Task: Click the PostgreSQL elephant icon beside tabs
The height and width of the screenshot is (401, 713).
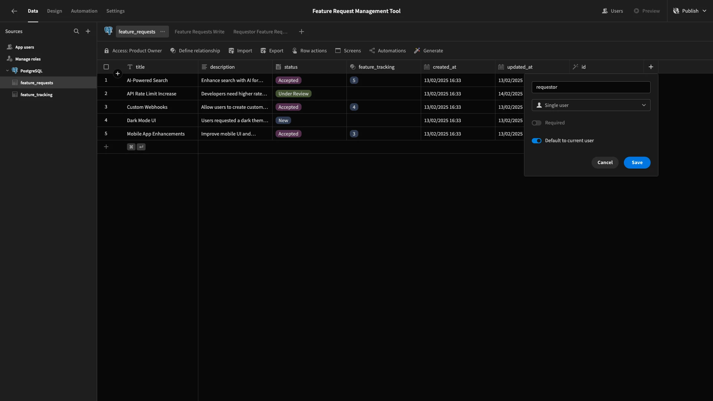Action: [108, 31]
